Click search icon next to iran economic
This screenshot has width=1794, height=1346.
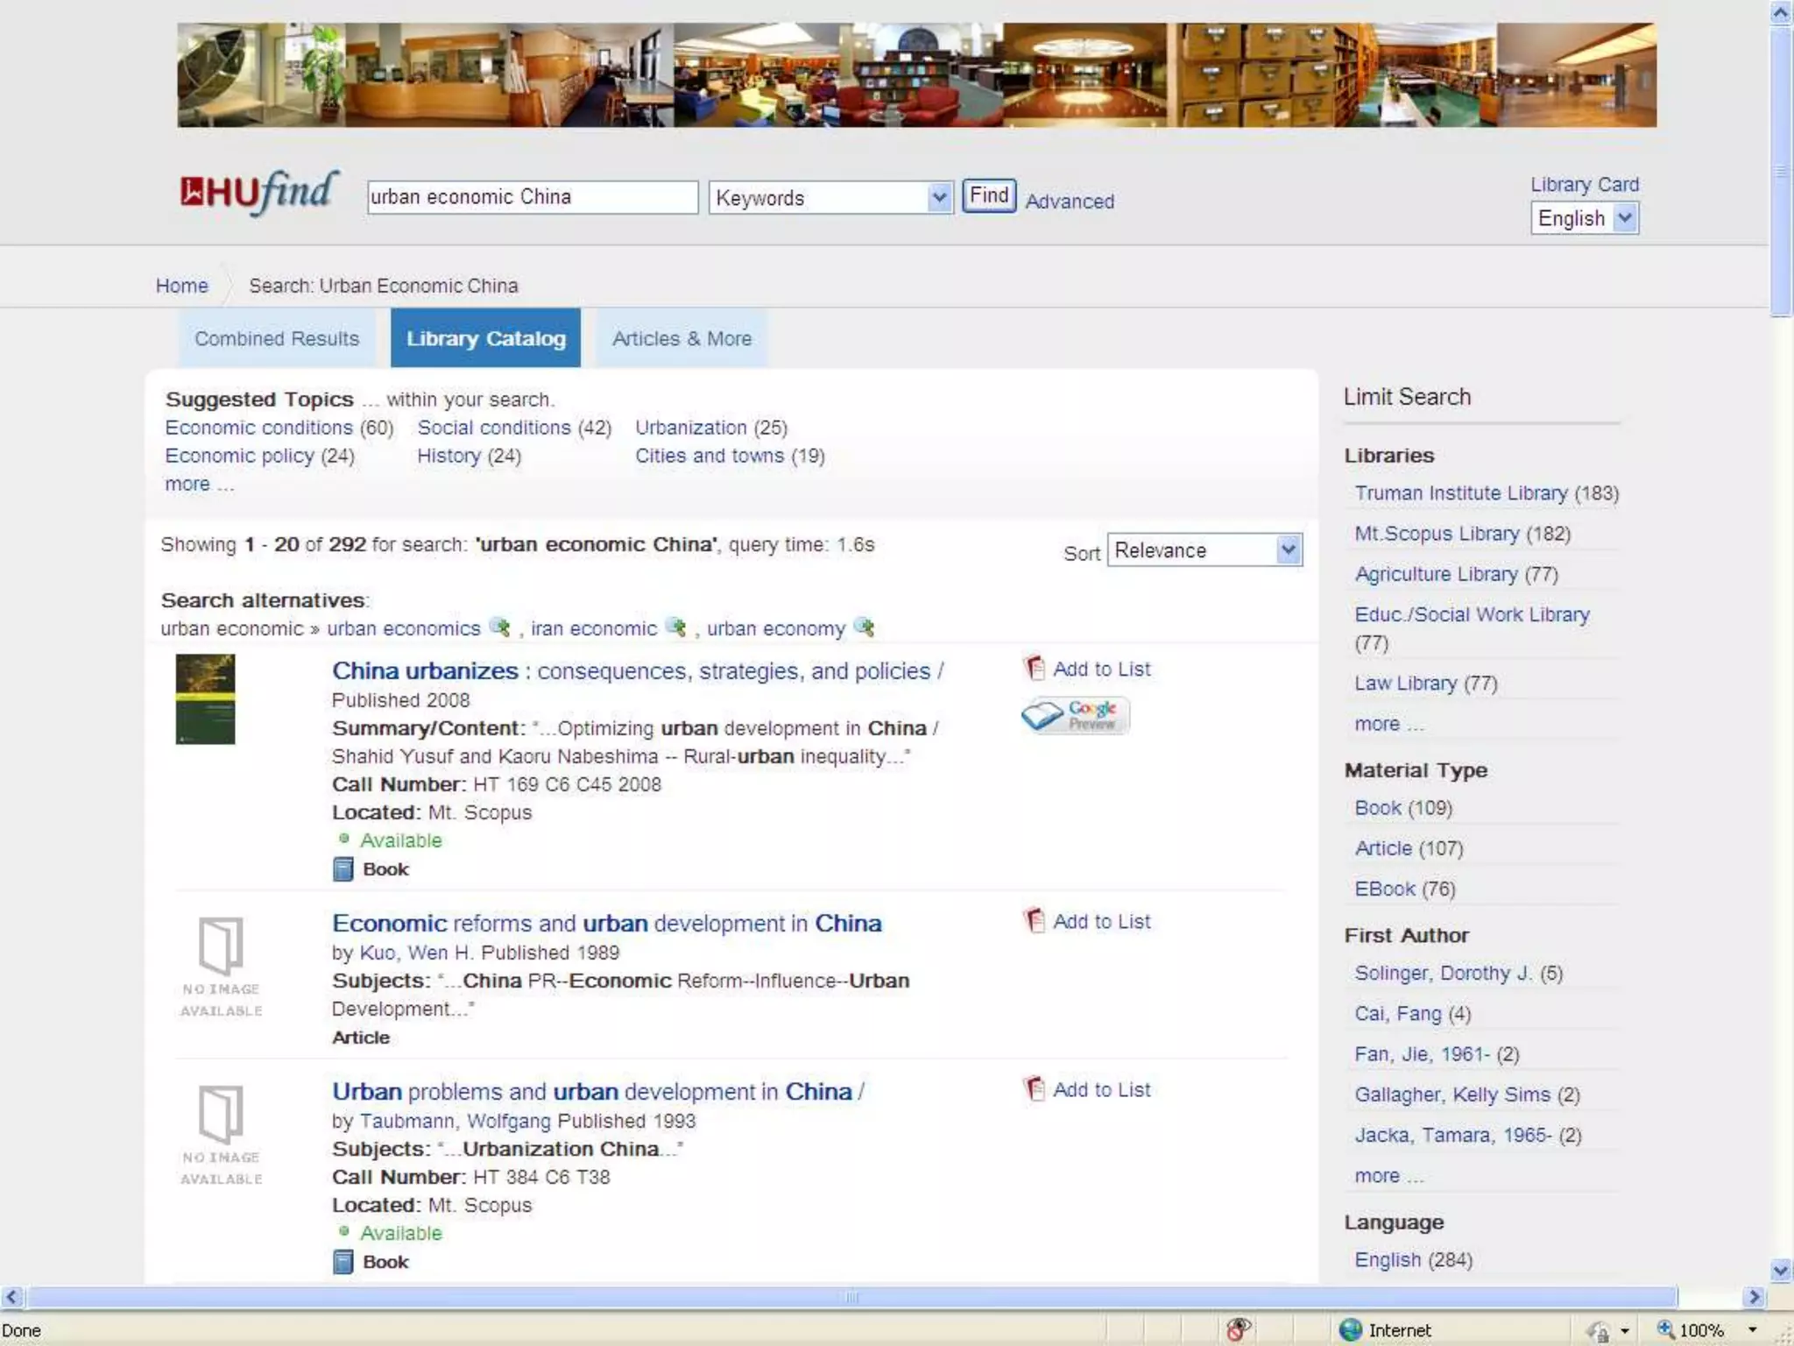point(675,627)
